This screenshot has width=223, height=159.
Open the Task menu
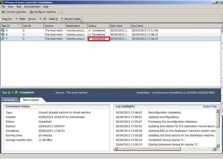(19, 7)
